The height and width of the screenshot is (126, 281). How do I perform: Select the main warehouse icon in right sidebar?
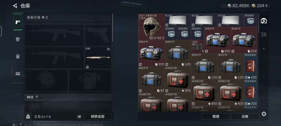(x=264, y=21)
